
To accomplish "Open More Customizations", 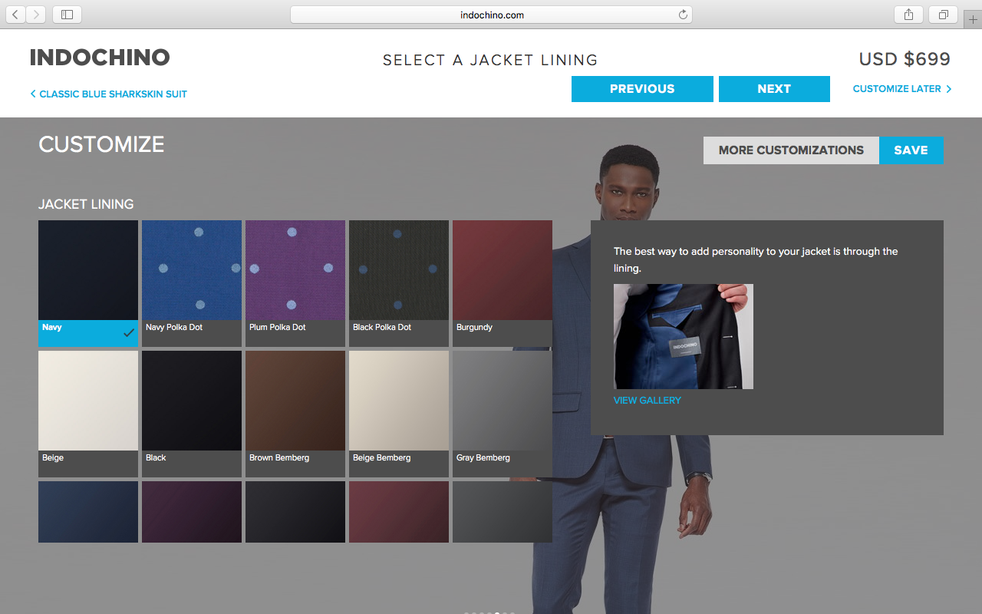I will [791, 150].
